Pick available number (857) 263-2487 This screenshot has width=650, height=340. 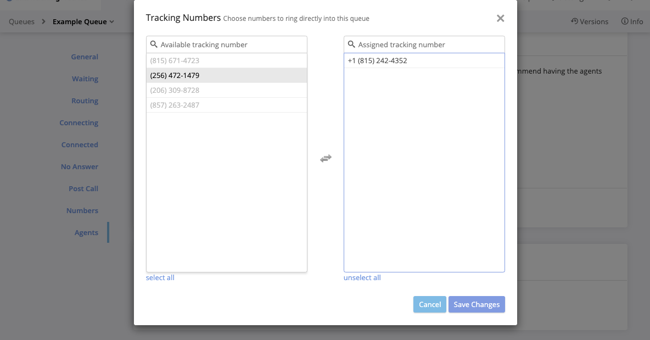coord(175,105)
